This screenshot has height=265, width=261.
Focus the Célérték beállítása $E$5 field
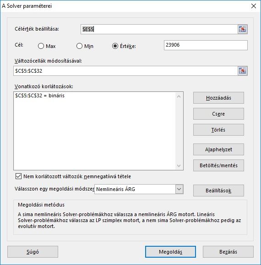[159, 29]
